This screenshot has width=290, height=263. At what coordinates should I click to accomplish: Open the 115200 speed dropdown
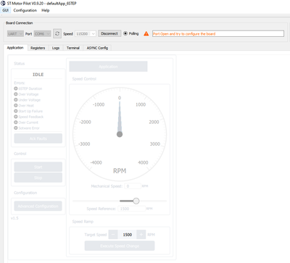pos(86,34)
